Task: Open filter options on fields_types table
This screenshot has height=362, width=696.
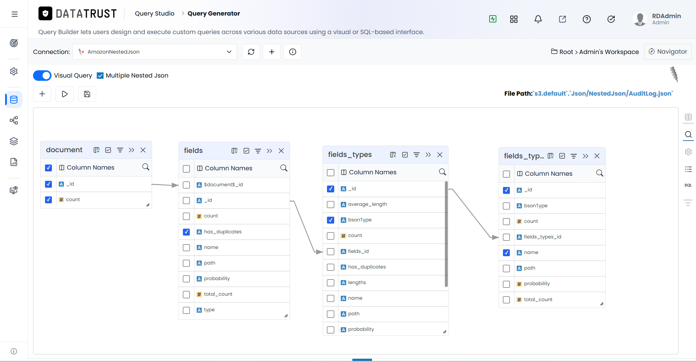Action: [x=417, y=155]
